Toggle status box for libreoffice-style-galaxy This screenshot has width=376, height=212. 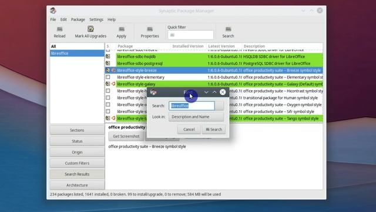tap(108, 84)
